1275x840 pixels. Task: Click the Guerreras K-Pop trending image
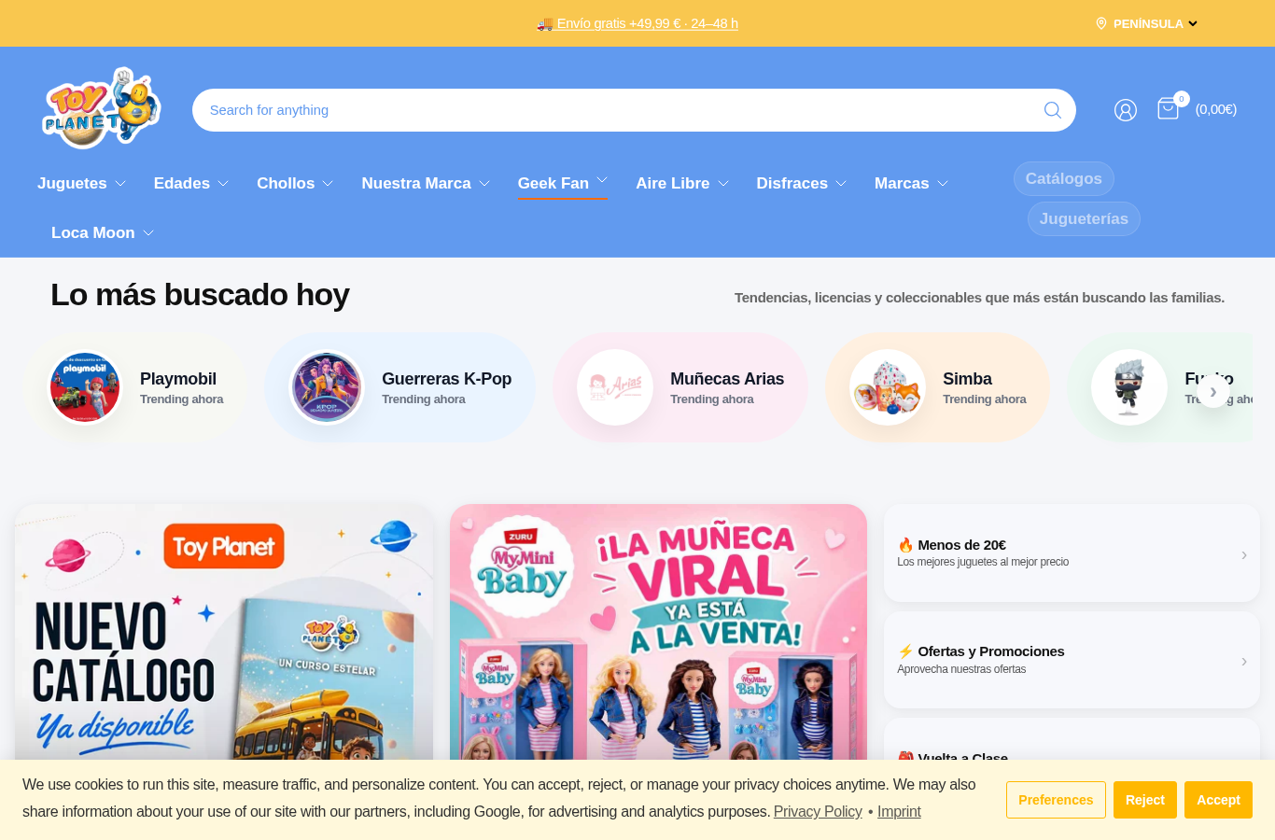click(x=327, y=387)
